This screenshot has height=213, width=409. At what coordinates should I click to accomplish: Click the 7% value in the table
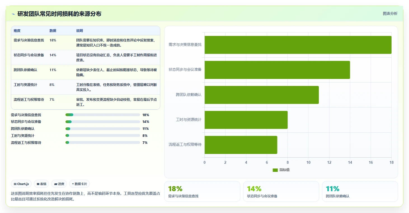52,100
